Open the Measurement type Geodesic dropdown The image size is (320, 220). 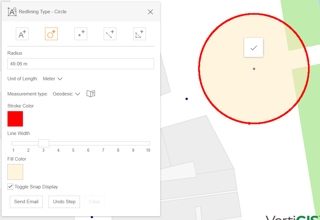pyautogui.click(x=66, y=94)
